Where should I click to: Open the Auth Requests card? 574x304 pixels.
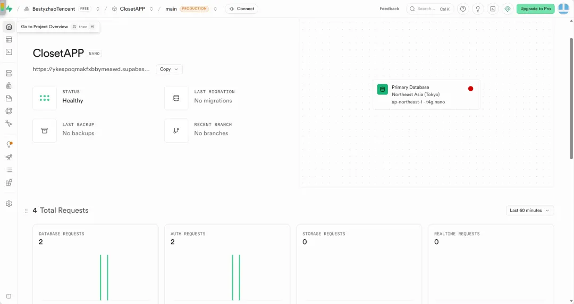pos(227,265)
